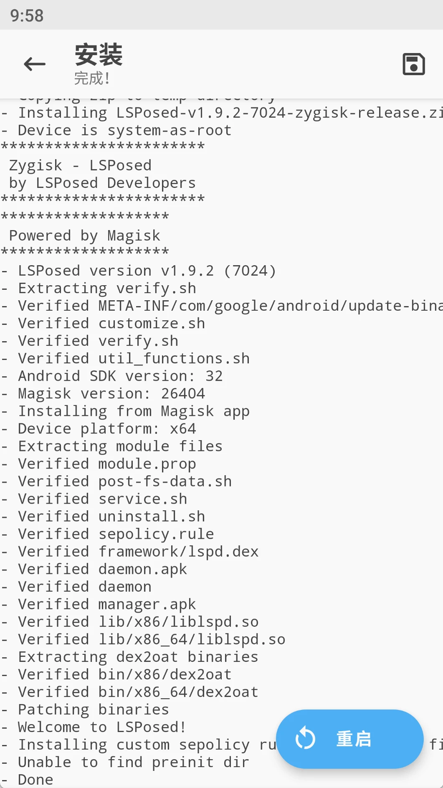Tap the back arrow icon
Viewport: 443px width, 788px height.
[x=35, y=64]
